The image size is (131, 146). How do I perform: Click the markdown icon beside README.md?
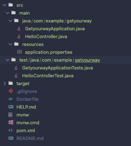click(11, 138)
